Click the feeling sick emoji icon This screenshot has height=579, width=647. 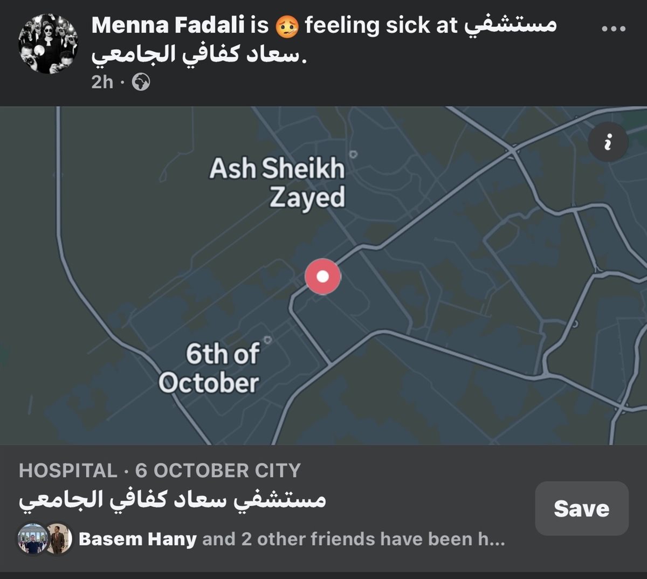tap(286, 26)
